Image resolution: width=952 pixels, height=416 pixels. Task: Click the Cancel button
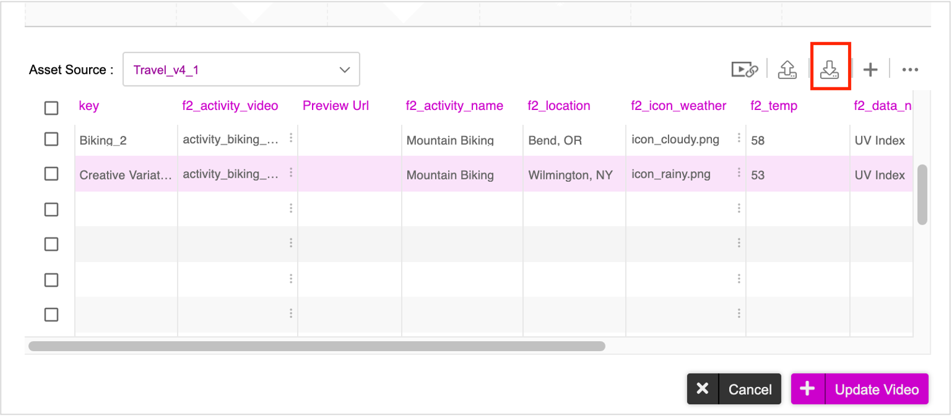click(x=734, y=389)
